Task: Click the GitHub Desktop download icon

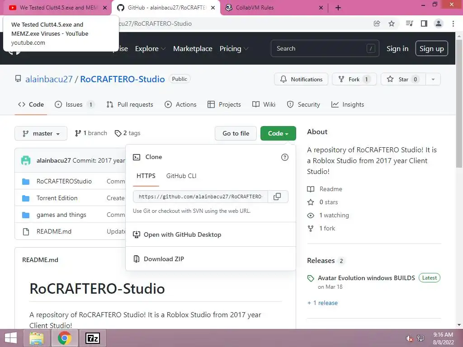Action: 137,234
